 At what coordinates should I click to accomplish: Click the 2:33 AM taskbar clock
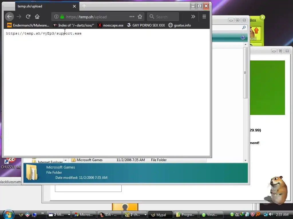tap(282, 214)
